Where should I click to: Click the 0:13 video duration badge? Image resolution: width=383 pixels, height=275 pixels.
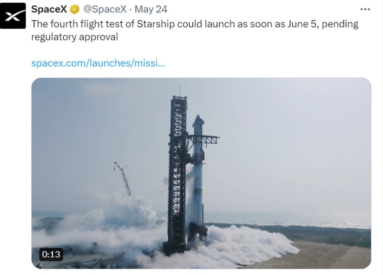point(51,254)
